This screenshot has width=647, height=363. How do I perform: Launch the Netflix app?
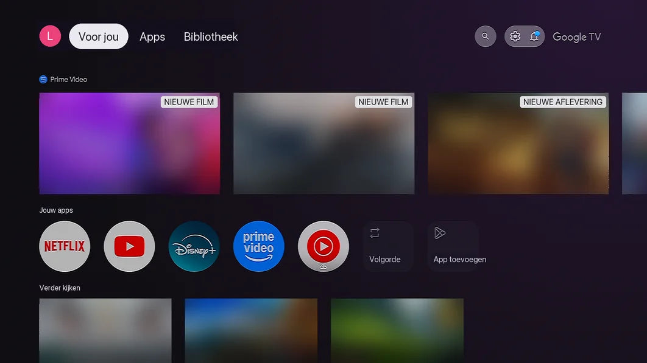(65, 246)
